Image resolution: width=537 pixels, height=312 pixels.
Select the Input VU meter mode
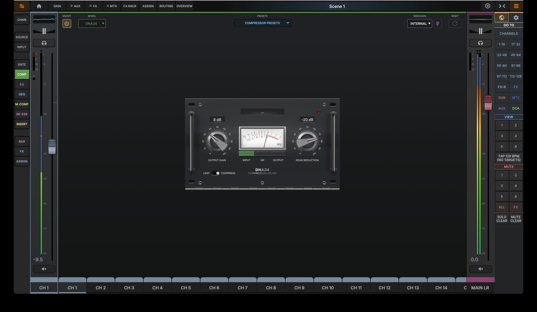pyautogui.click(x=246, y=154)
